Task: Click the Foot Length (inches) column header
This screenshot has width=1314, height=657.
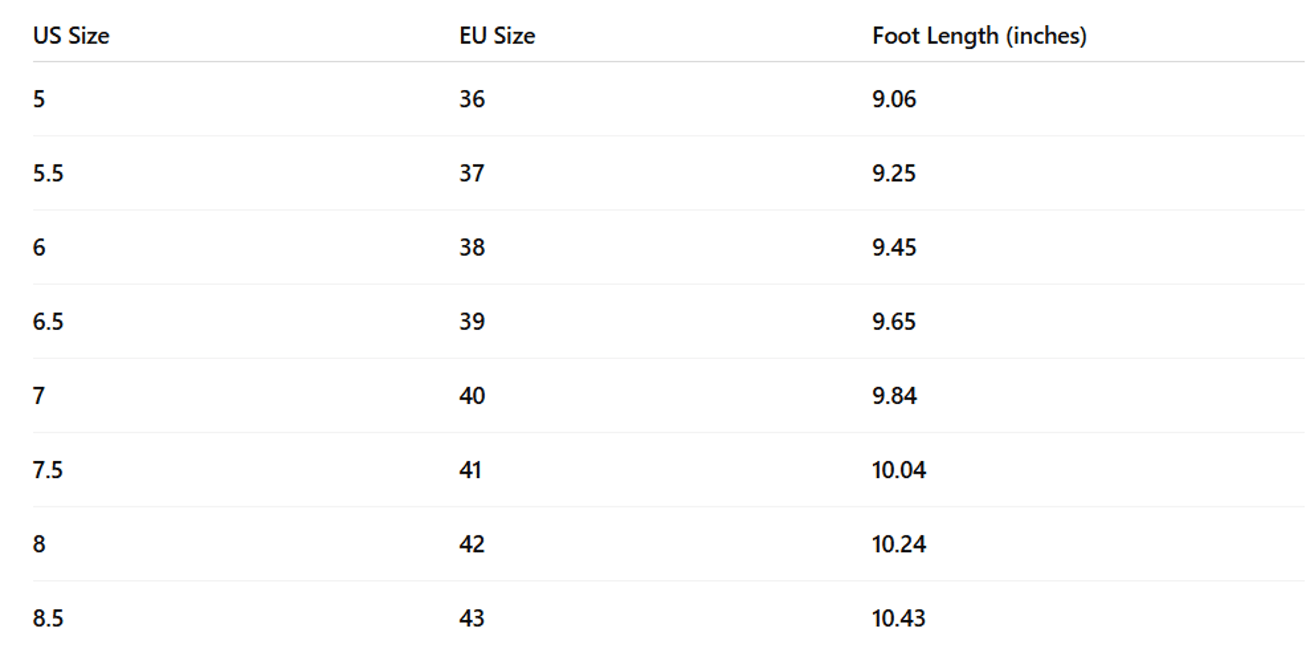Action: point(979,36)
